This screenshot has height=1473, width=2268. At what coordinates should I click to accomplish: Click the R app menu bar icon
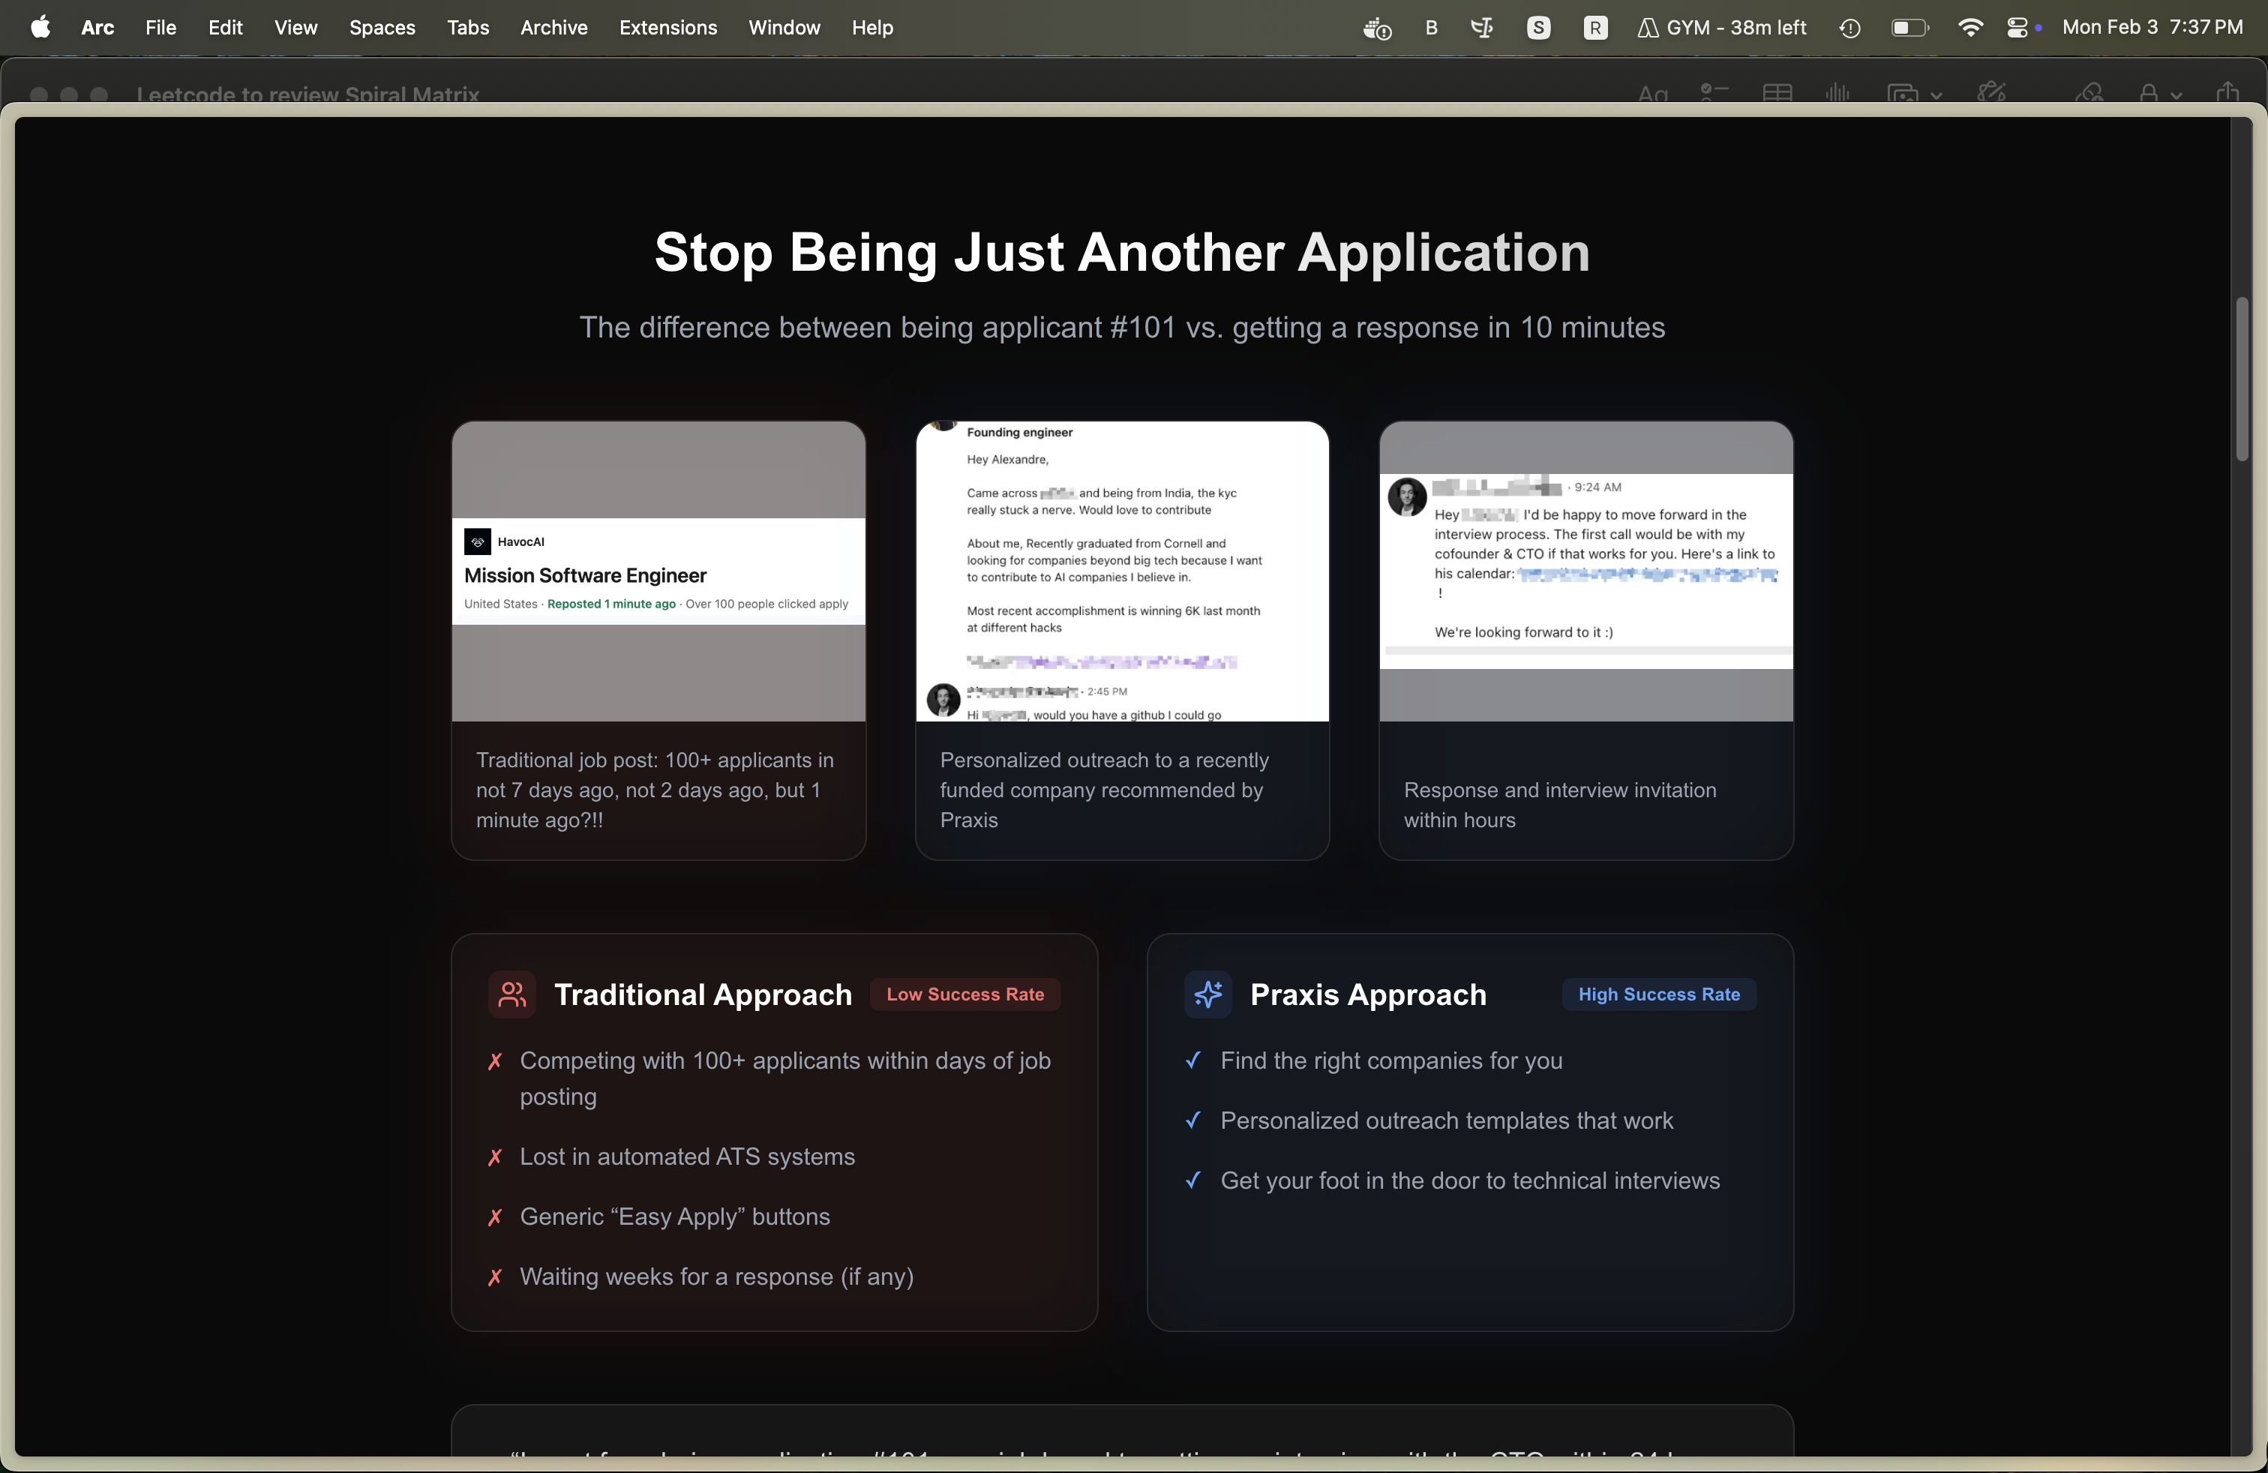(x=1595, y=28)
